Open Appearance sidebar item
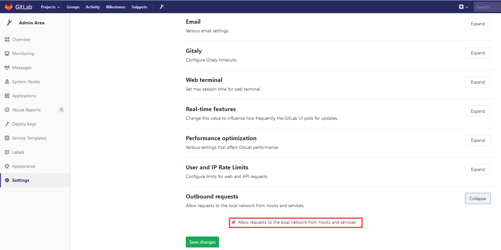Screen dimensions: 501x250 click(35, 166)
